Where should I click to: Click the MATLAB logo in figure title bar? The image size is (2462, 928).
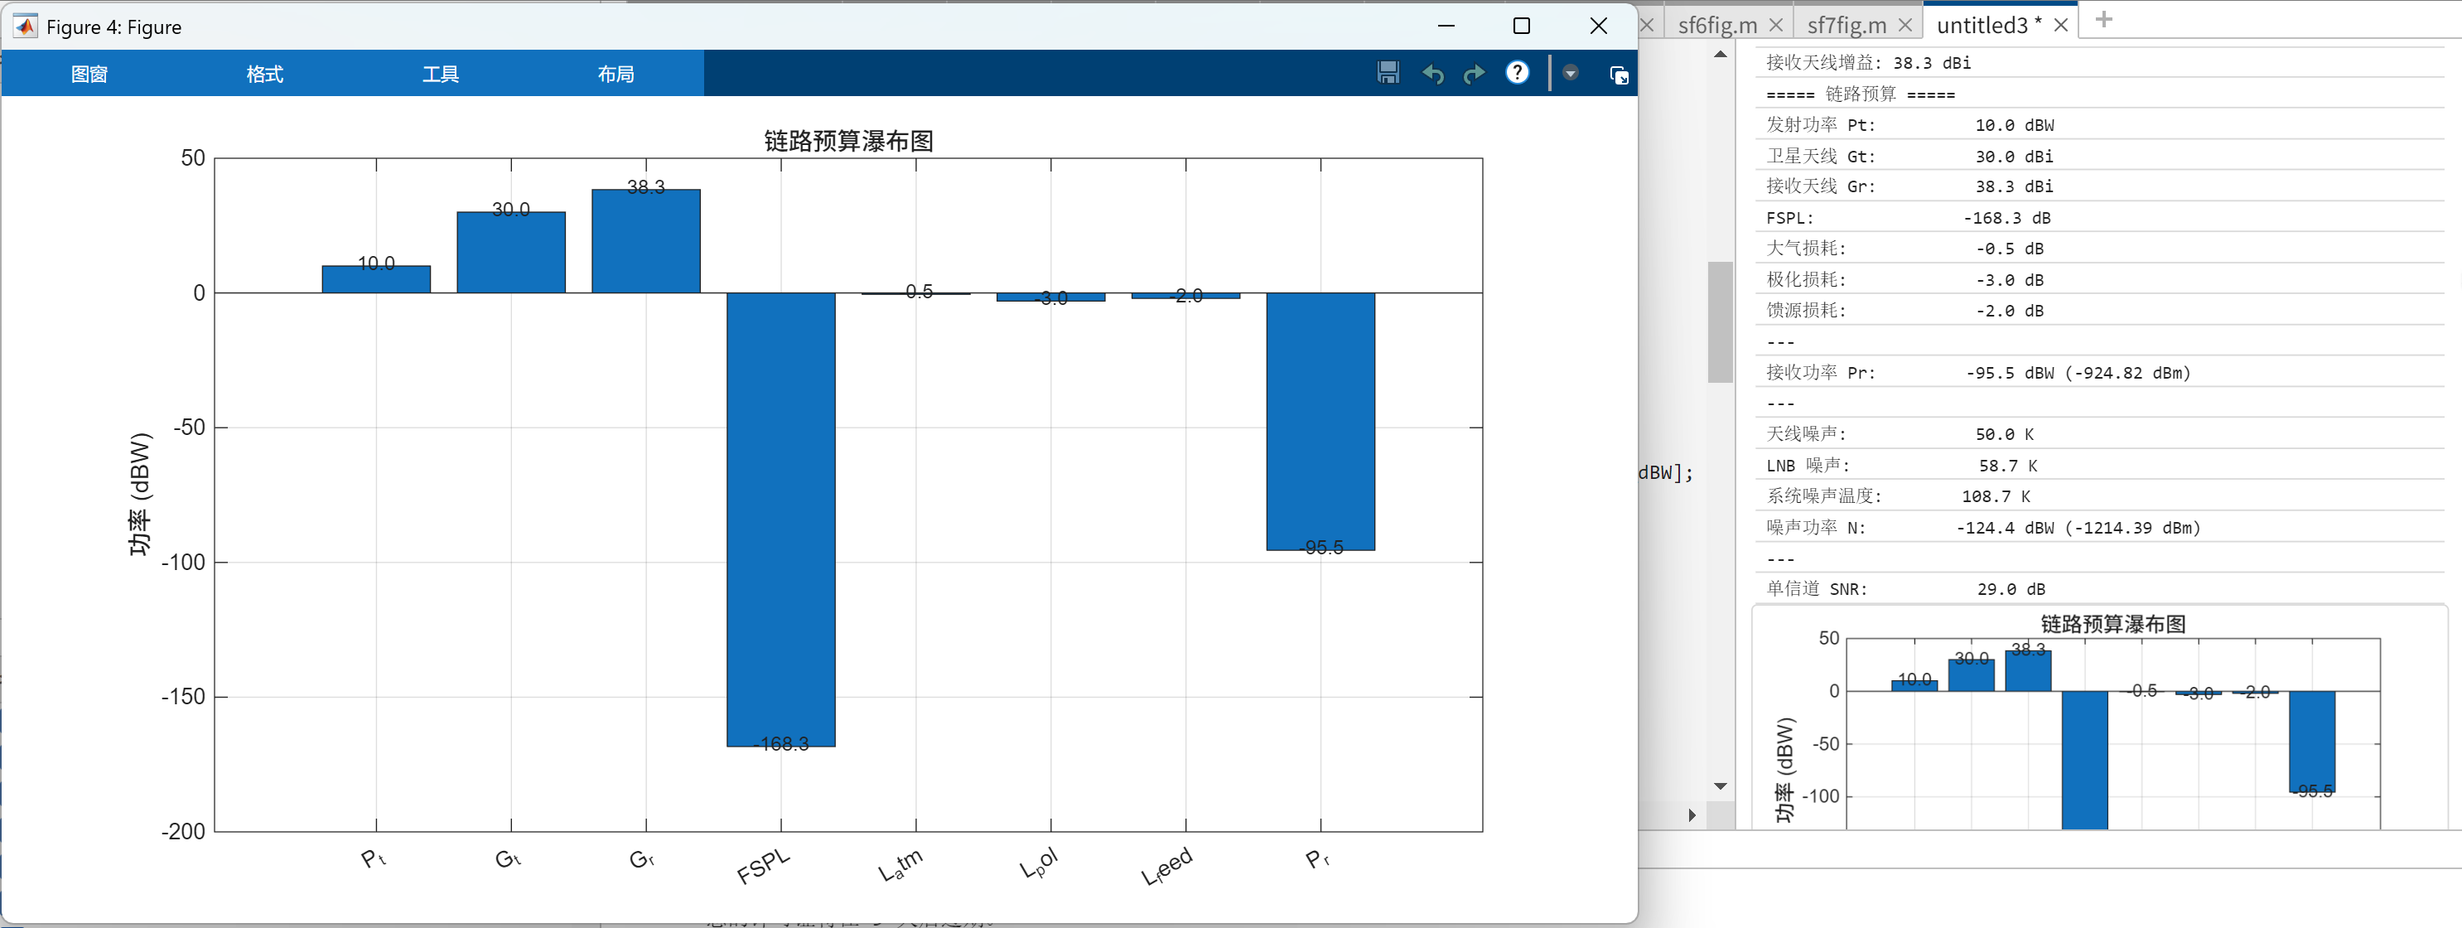[25, 26]
